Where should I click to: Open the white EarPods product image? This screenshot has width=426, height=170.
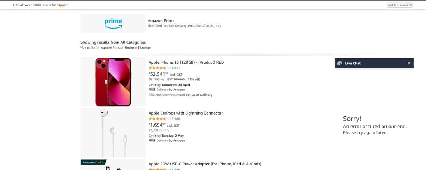[x=113, y=133]
